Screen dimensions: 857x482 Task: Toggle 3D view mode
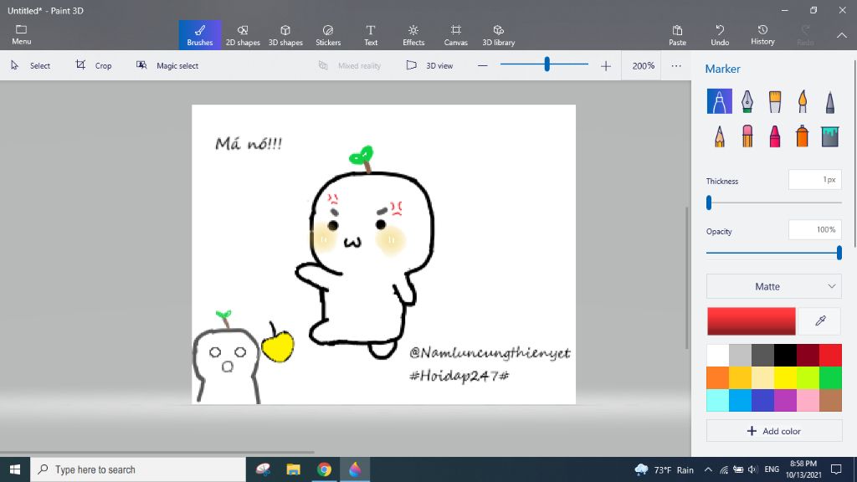[429, 65]
